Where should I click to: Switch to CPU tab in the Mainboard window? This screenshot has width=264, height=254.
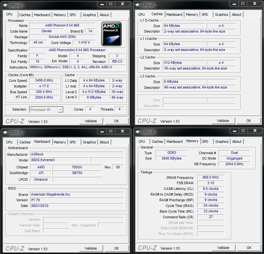(x=9, y=142)
